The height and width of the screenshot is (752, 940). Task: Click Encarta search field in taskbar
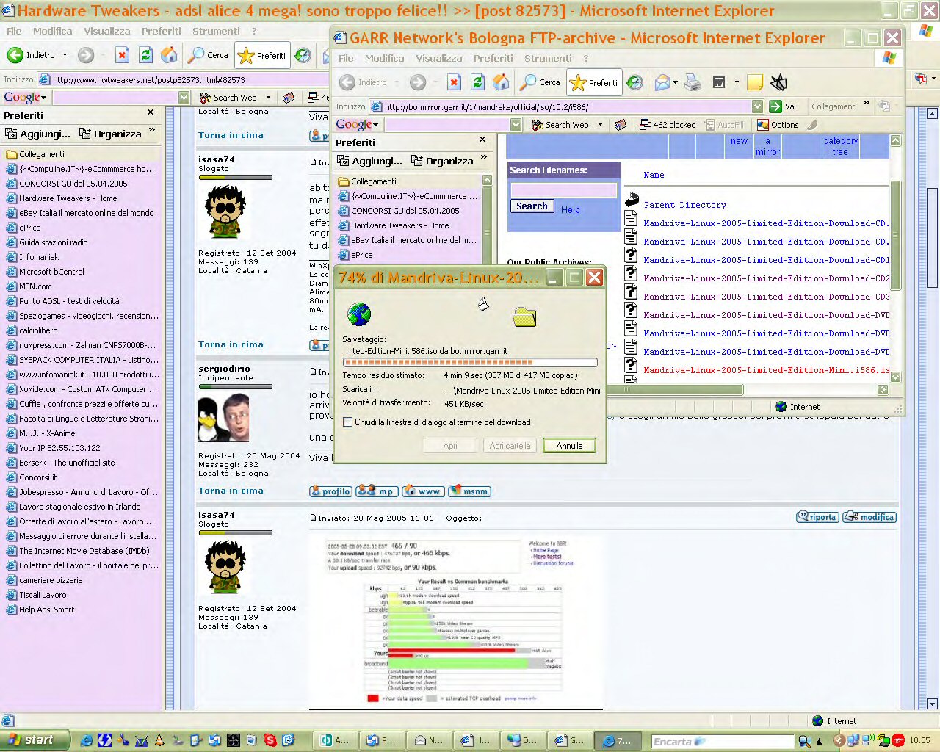723,742
